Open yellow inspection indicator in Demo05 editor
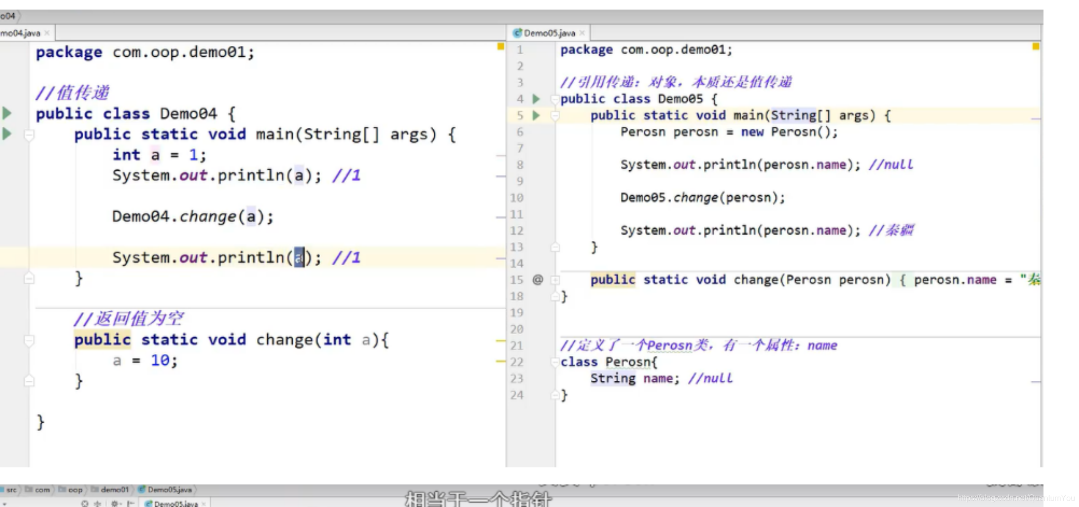The height and width of the screenshot is (507, 1079). point(1035,46)
